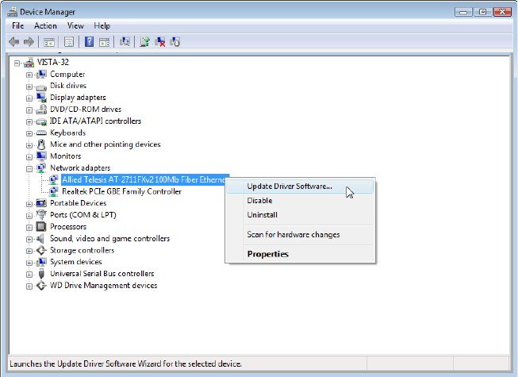This screenshot has height=377, width=518.
Task: Click the Show/Hide Console Tree icon
Action: [49, 41]
